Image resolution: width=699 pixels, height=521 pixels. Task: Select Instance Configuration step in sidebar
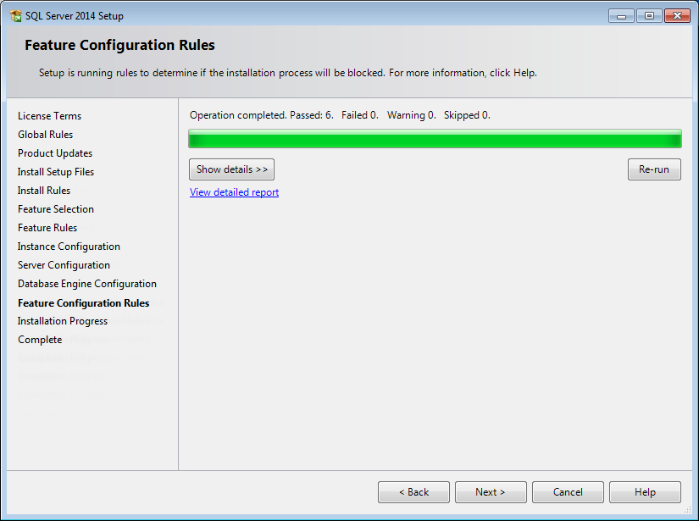pyautogui.click(x=69, y=247)
